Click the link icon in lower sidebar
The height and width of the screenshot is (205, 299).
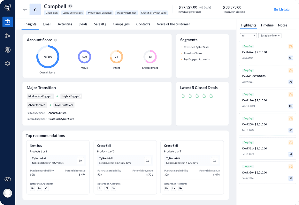pos(8,179)
